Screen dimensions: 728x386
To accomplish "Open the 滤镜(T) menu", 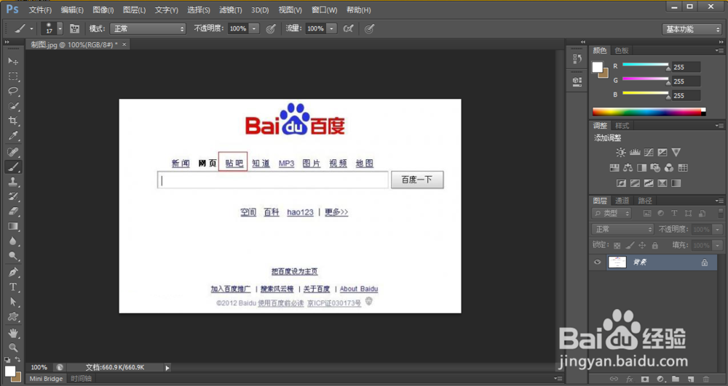I will (x=230, y=9).
